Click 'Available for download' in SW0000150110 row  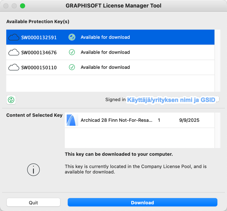click(x=105, y=67)
